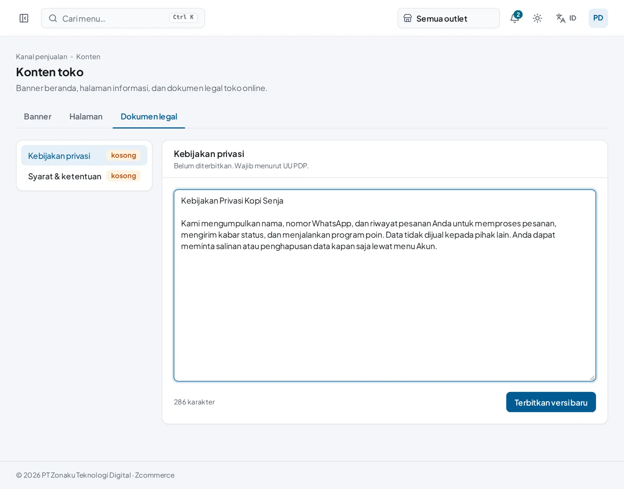Click footer text PT Zonaku Teknologi Digital
Screen dimensions: 624x489
[86, 475]
